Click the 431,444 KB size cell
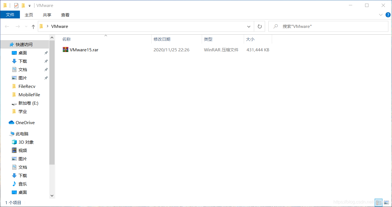392x207 pixels. pos(258,50)
